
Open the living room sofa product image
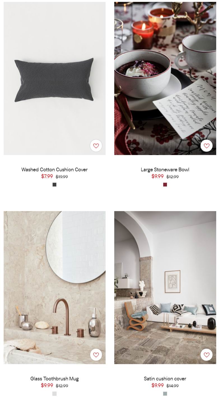pos(165,287)
